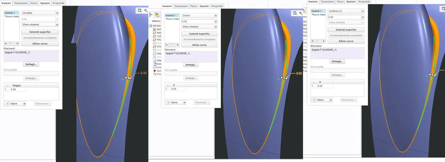
Task: Click Estendi superfici button in left panel
Action: (40, 32)
